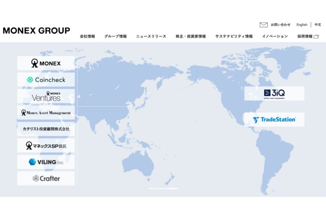This screenshot has height=217, width=326.
Task: Open サステナビリティ情報 menu
Action: pos(234,36)
